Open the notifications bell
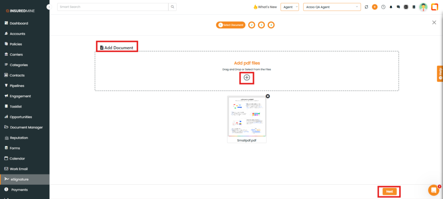Screen dimensions: 443x199 click(391, 7)
